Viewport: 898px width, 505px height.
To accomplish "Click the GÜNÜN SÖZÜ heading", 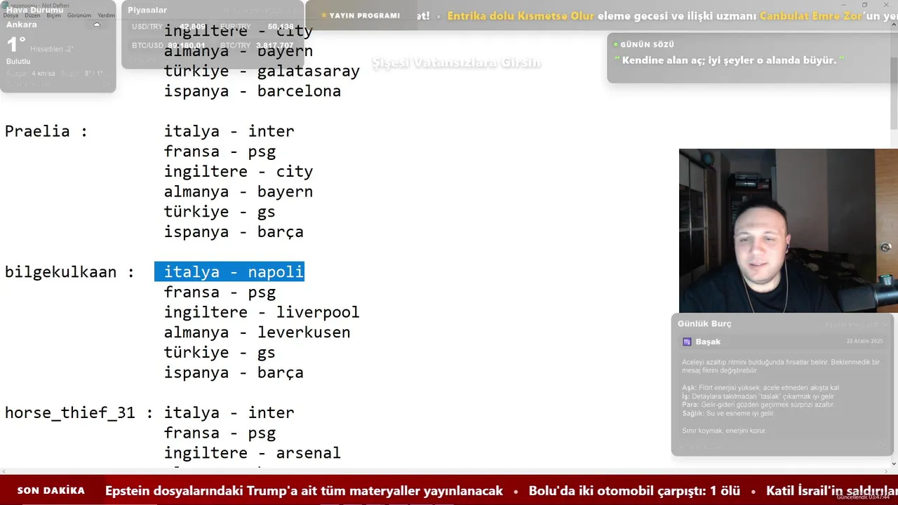I will 648,44.
